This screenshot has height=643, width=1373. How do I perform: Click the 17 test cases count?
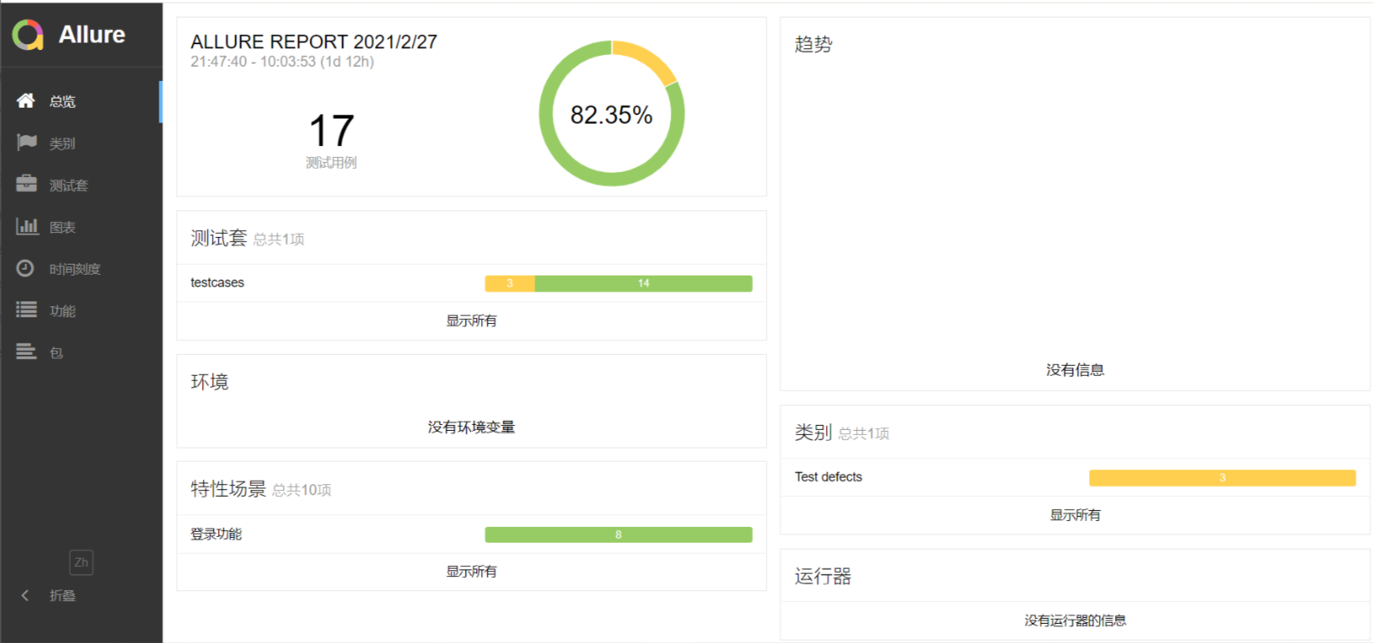point(332,131)
